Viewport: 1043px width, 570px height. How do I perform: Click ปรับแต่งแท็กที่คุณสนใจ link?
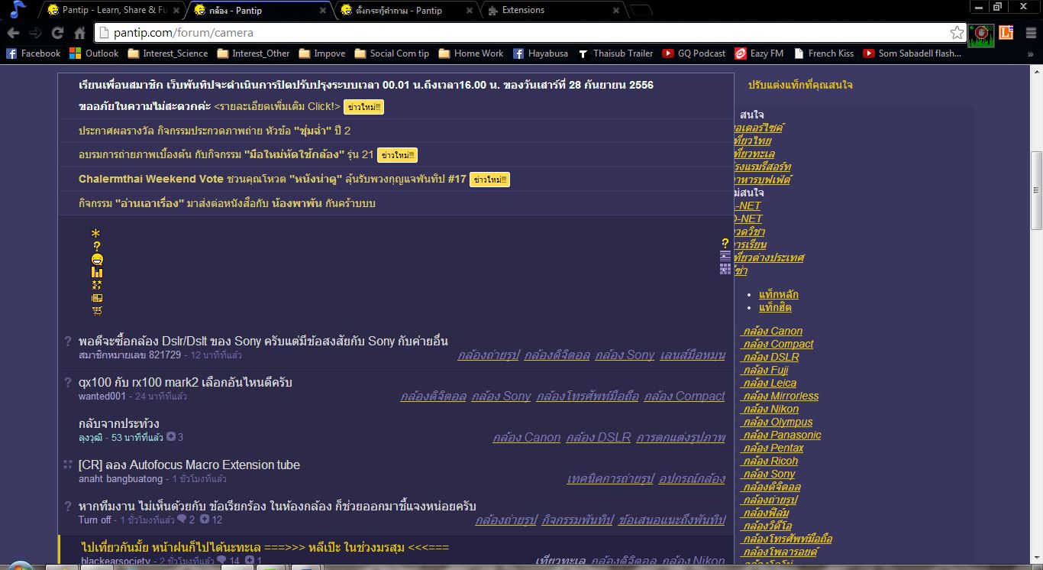pos(800,85)
